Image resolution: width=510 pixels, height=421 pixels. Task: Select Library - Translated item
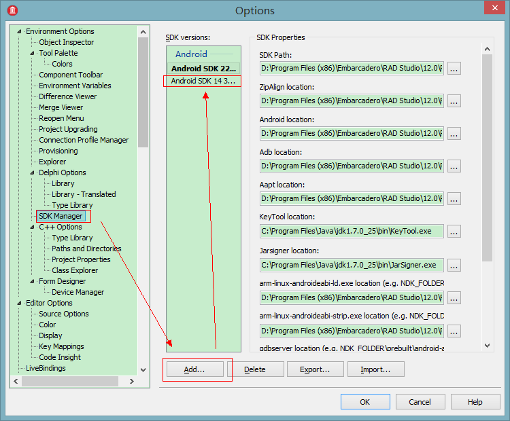(x=84, y=194)
